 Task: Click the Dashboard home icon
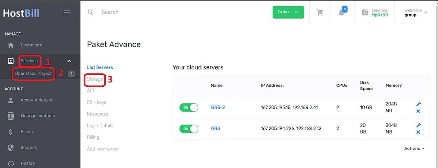pos(11,45)
